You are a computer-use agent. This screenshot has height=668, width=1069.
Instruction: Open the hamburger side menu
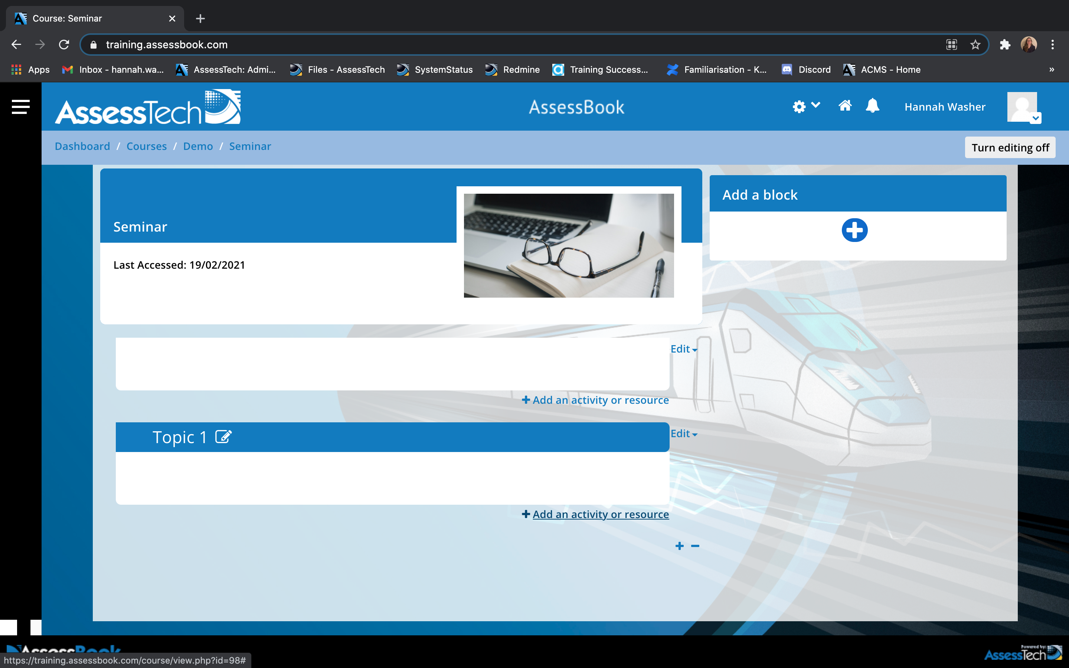coord(20,107)
